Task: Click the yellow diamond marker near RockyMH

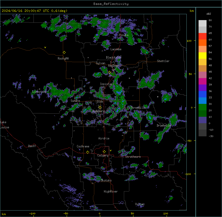Action: [64, 53]
